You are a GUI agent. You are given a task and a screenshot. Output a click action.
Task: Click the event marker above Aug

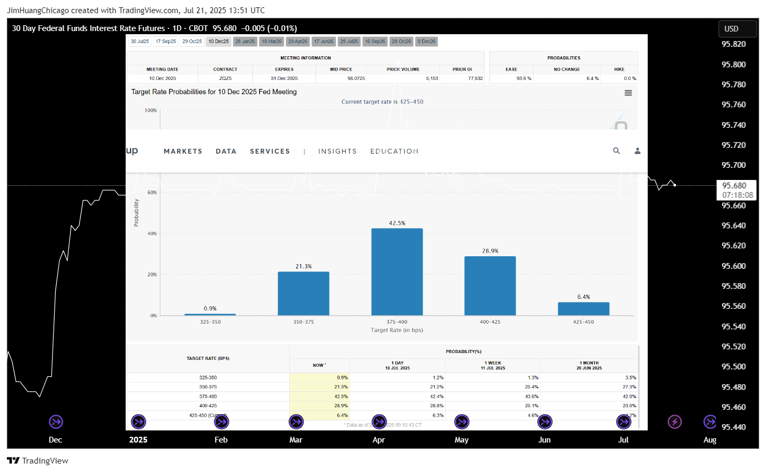[710, 421]
